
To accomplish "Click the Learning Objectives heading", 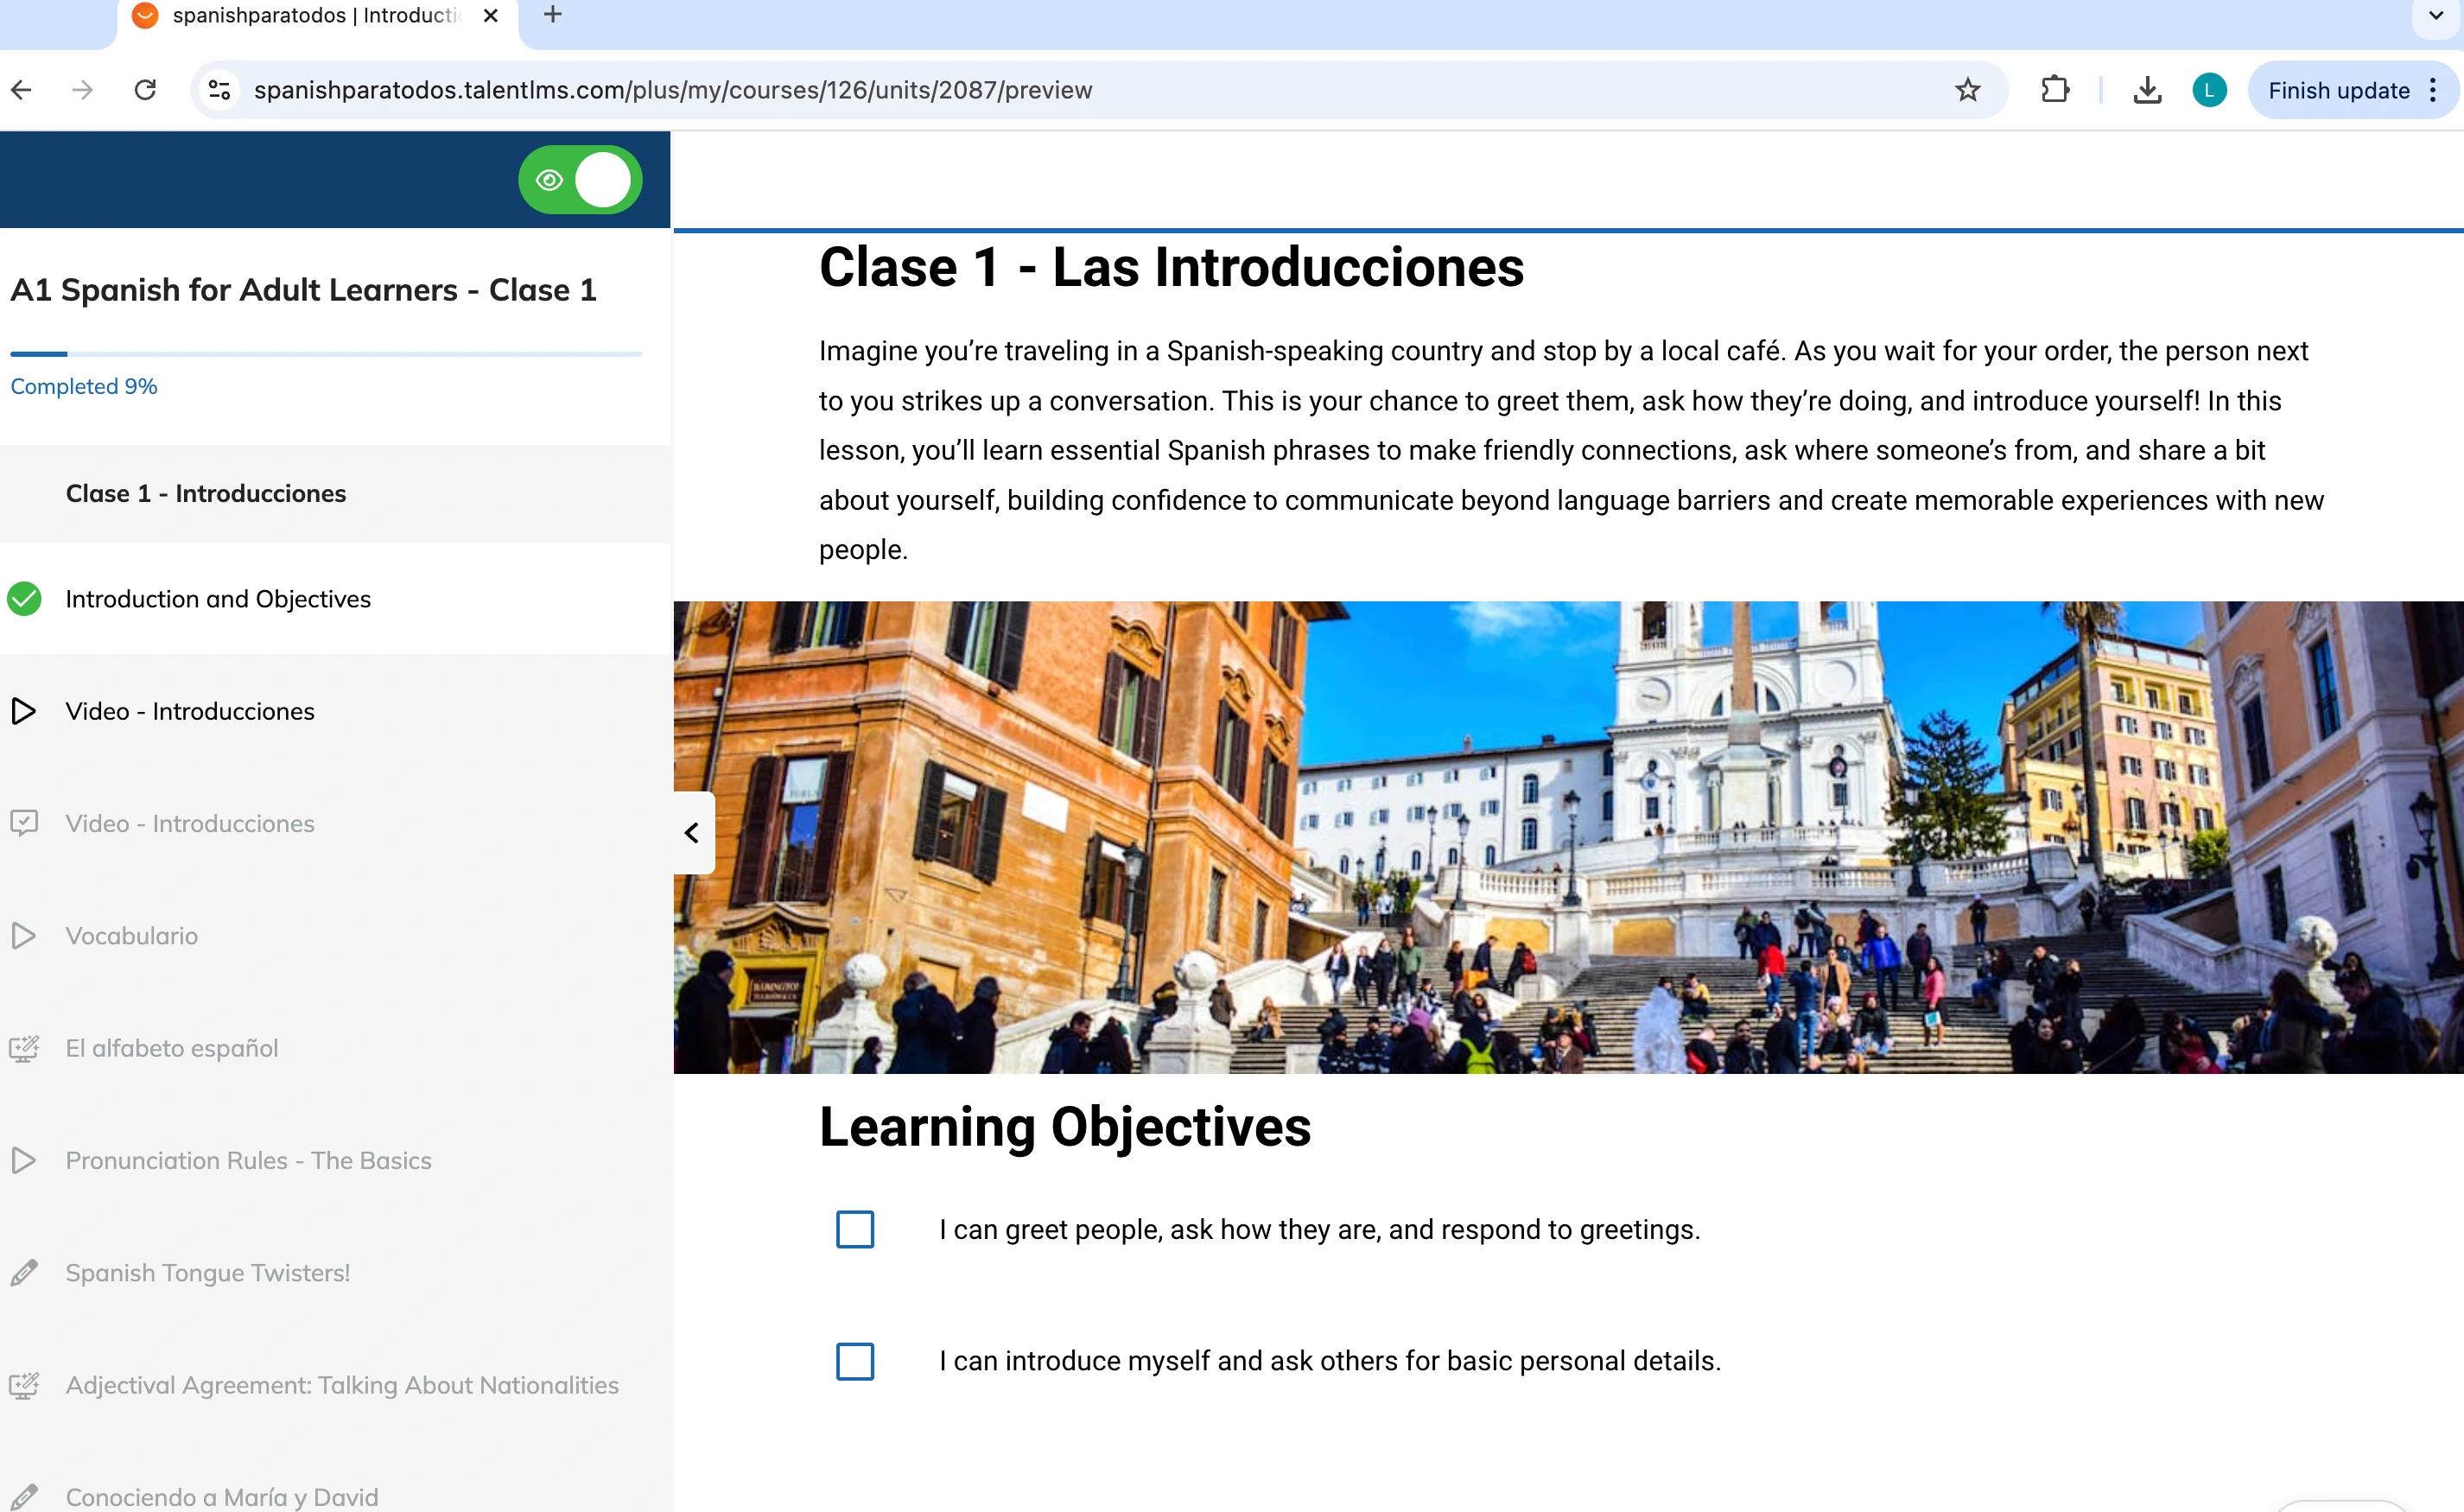I will (1065, 1127).
